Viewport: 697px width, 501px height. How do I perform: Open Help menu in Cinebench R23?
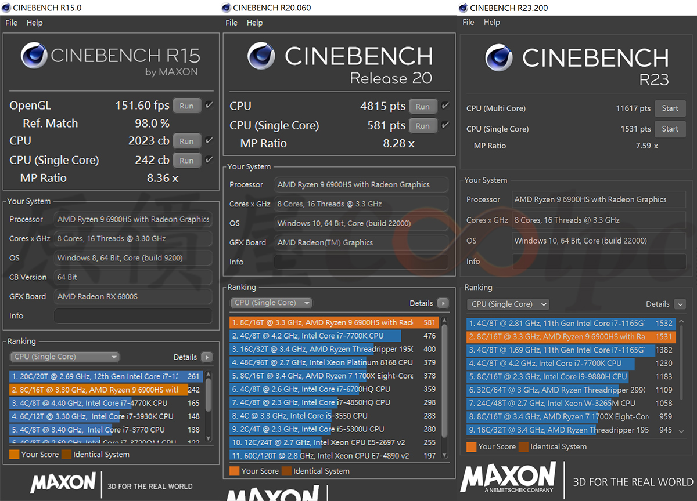point(491,23)
